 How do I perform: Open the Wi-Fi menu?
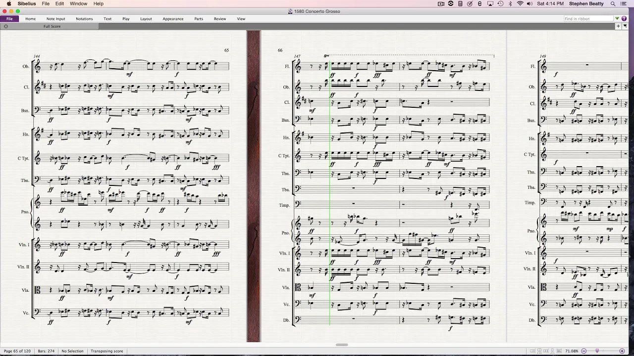[x=520, y=3]
